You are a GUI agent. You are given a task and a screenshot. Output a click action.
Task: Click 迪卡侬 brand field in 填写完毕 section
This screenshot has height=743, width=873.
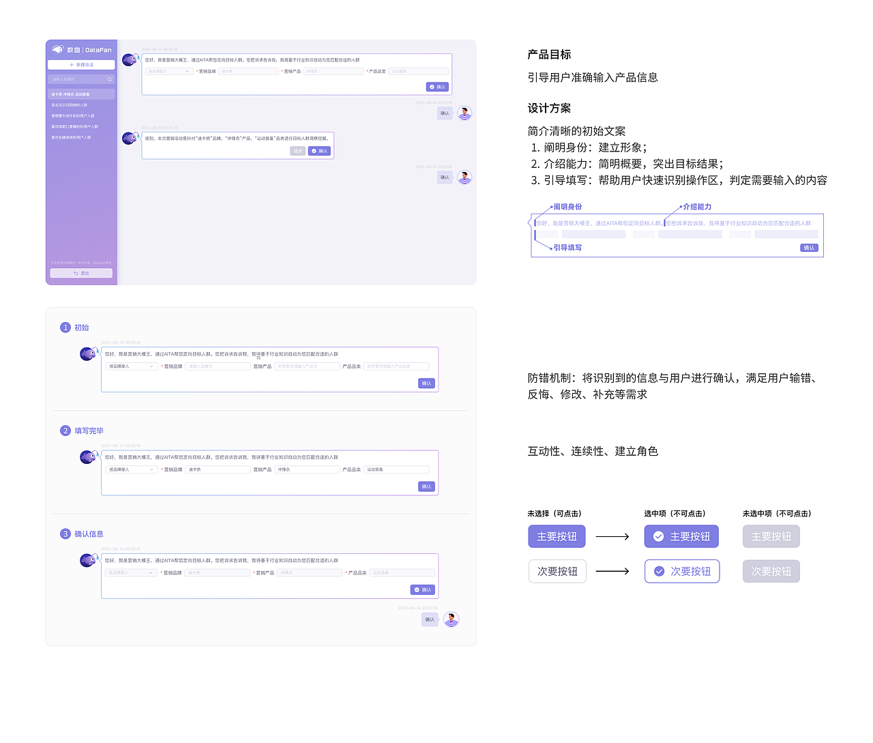[x=218, y=469]
